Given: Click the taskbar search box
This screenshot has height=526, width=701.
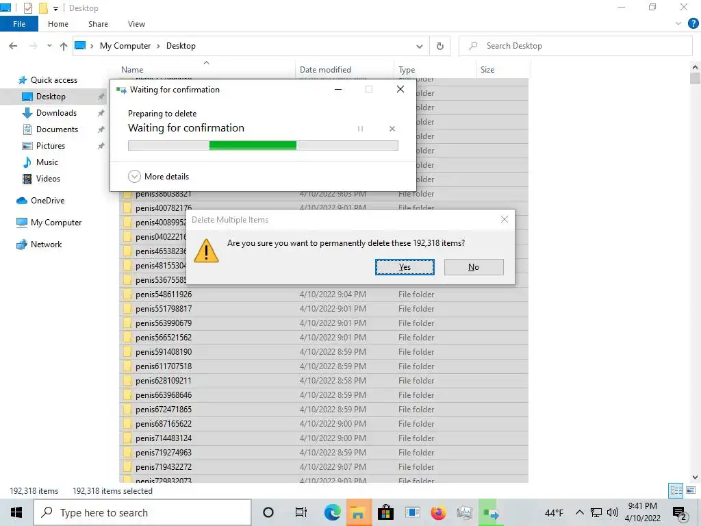Looking at the screenshot, I should (142, 512).
